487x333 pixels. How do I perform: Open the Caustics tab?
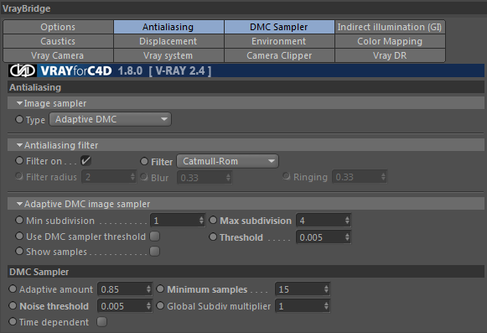[58, 41]
